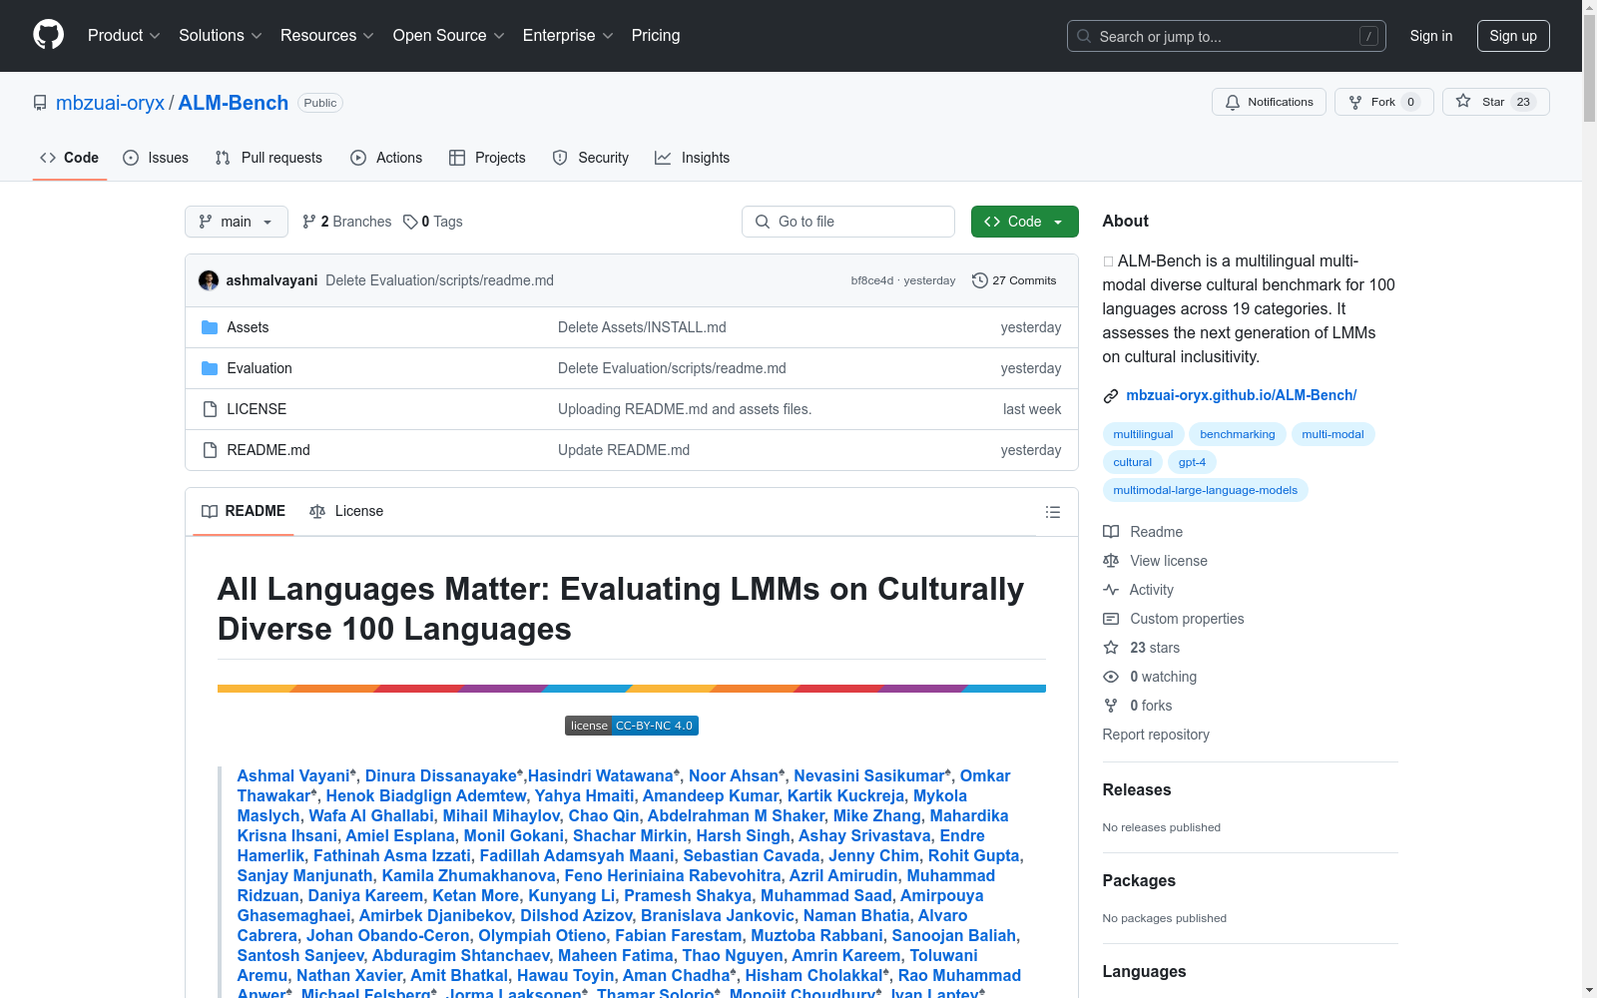This screenshot has height=998, width=1597.
Task: Click the GitHub logo icon
Action: [48, 35]
